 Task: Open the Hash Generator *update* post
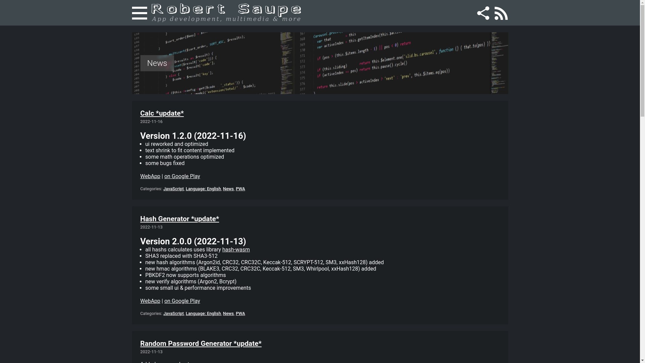pyautogui.click(x=179, y=219)
